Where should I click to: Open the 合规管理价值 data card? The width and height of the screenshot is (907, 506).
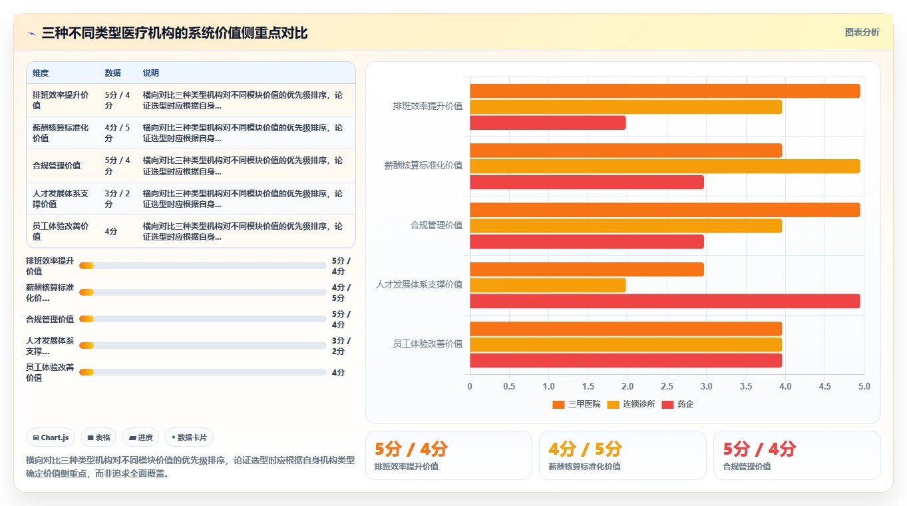pos(797,455)
